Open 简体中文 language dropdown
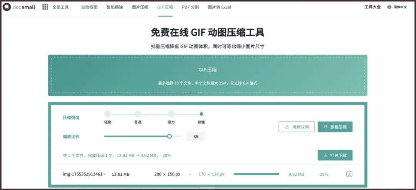The height and width of the screenshot is (190, 416). (400, 7)
